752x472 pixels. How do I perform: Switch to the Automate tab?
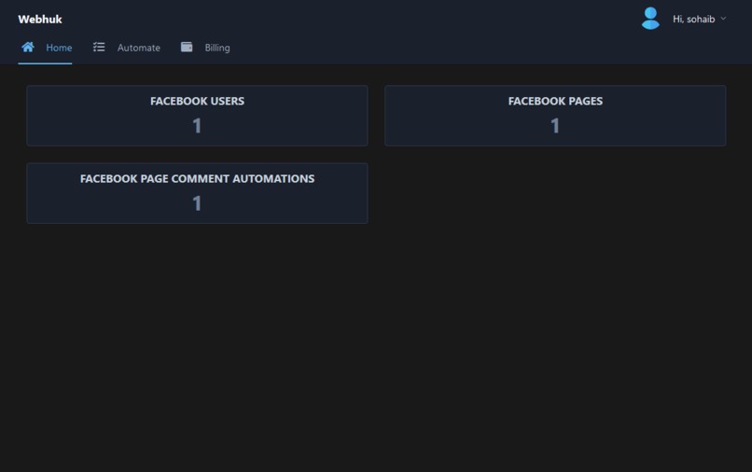point(139,48)
